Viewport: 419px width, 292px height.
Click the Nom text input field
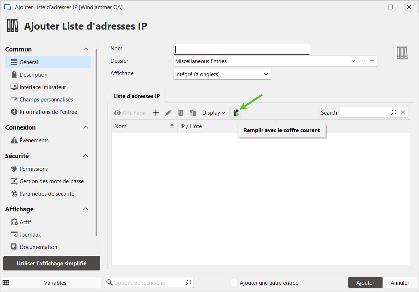pyautogui.click(x=242, y=49)
